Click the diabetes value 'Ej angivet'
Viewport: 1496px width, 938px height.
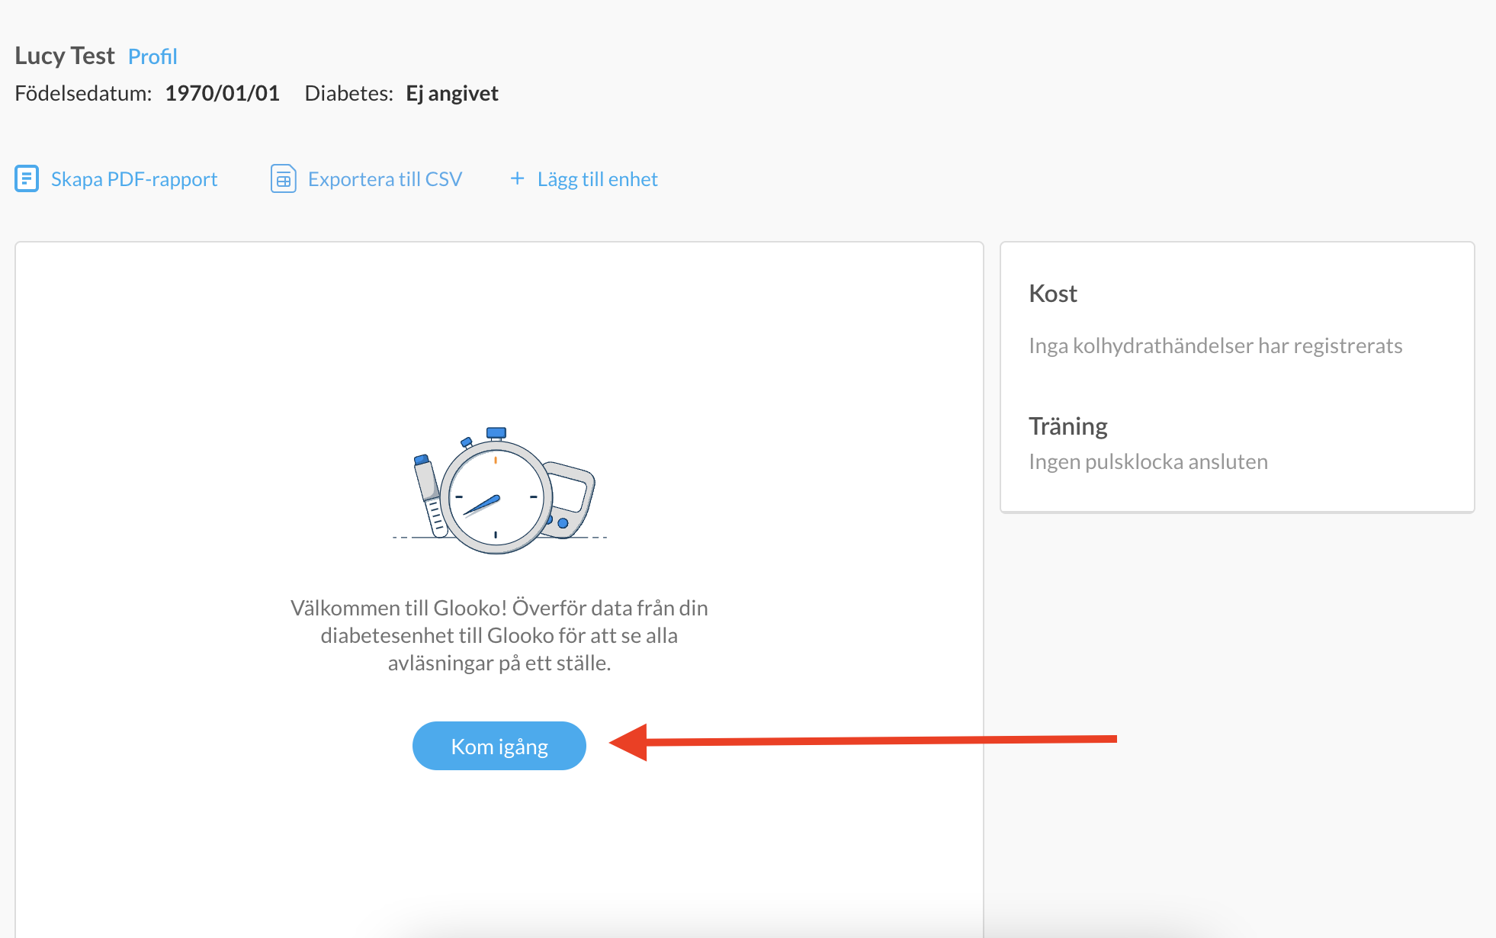click(452, 94)
